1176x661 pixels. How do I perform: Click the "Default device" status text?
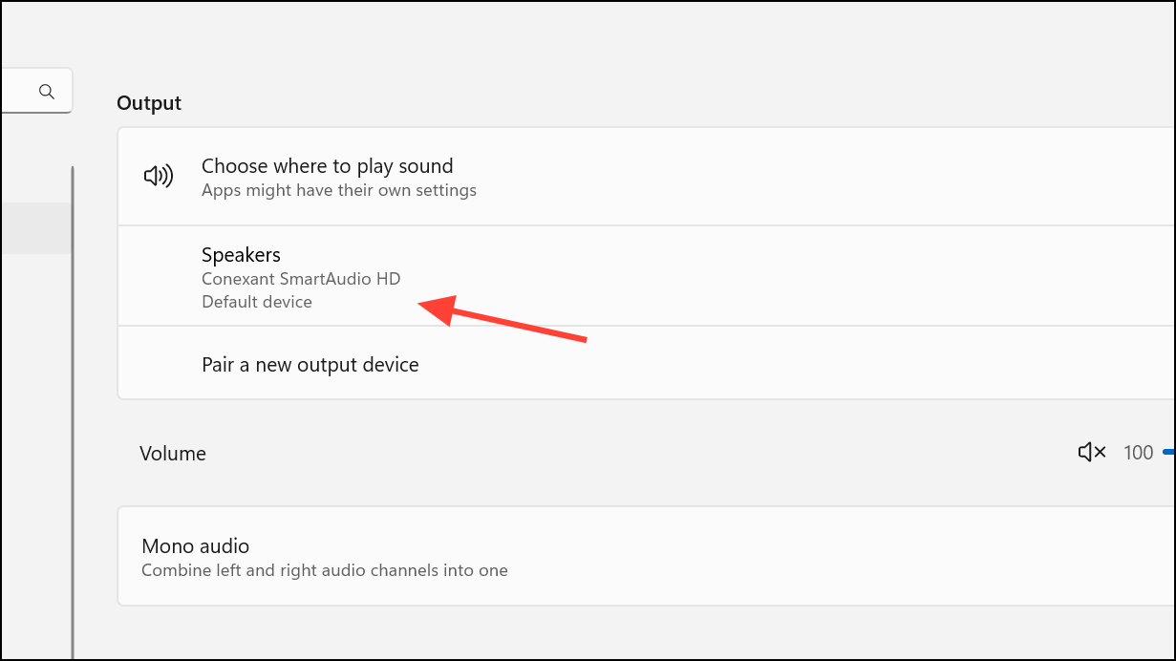pos(256,302)
